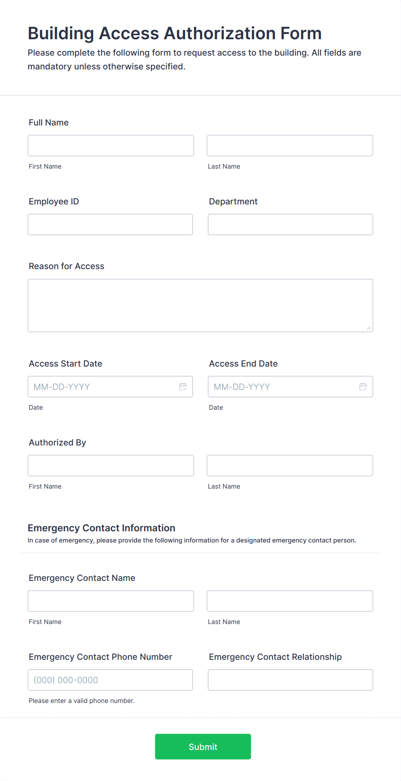Image resolution: width=401 pixels, height=781 pixels.
Task: Click the Submit button
Action: coord(203,746)
